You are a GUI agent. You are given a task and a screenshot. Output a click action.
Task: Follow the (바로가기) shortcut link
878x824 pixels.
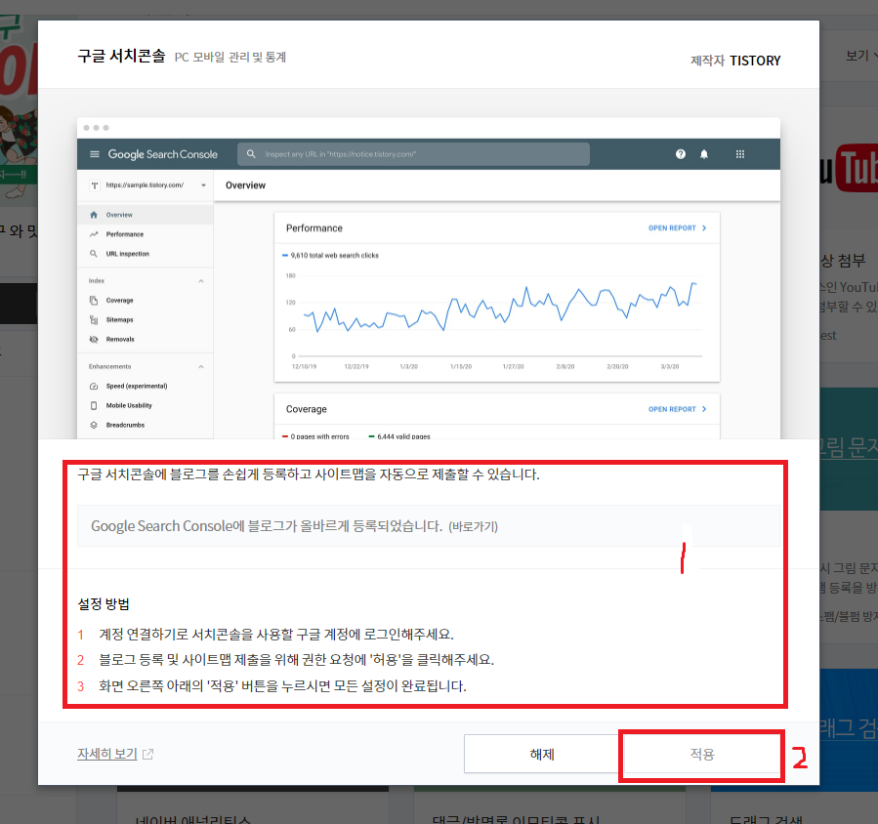coord(473,526)
